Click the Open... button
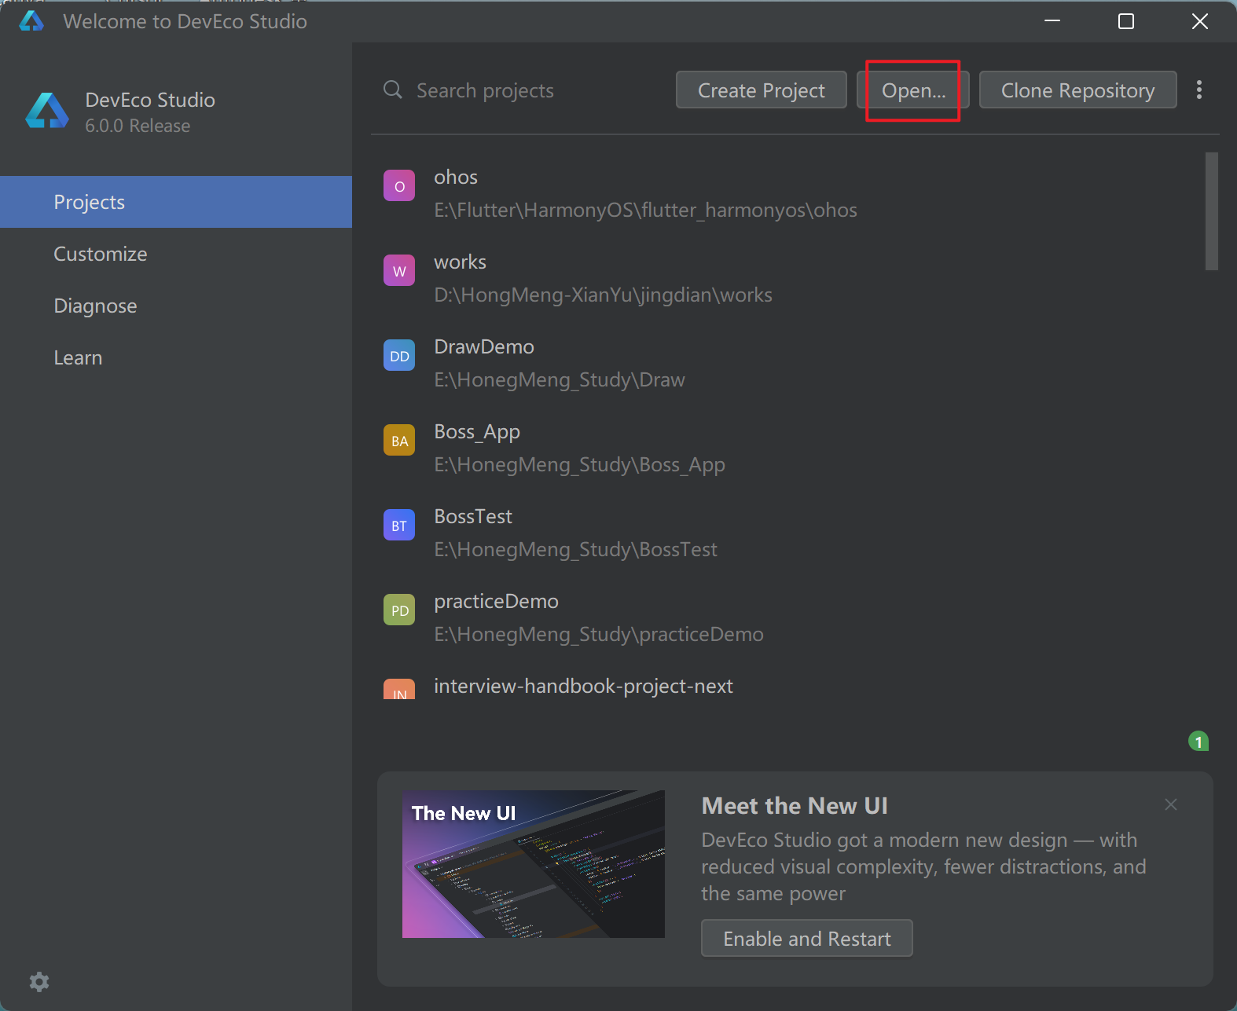 click(913, 90)
